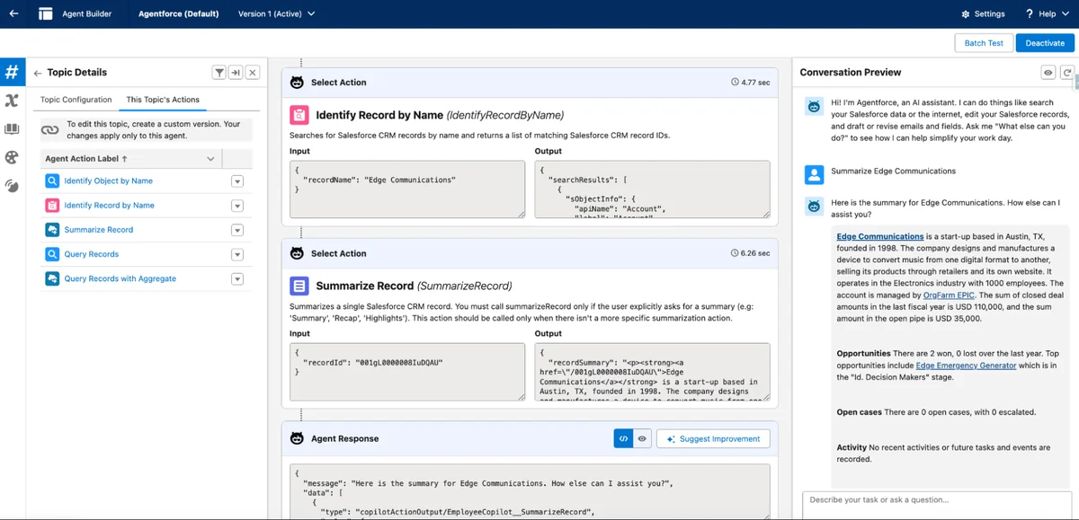Viewport: 1079px width, 520px height.
Task: Open Settings in the top bar
Action: pos(983,14)
